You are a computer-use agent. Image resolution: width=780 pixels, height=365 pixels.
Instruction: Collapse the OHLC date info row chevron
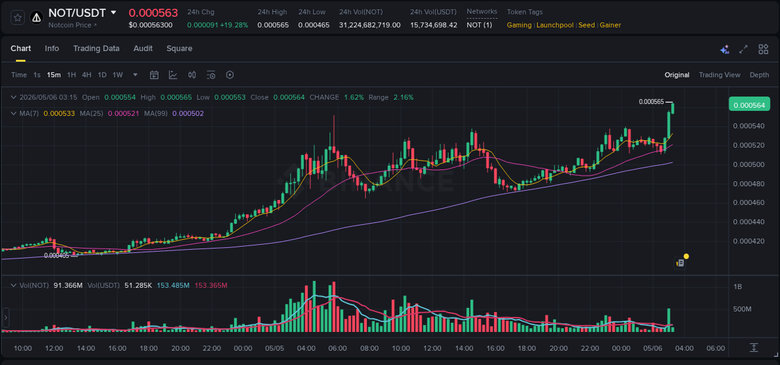click(x=14, y=97)
